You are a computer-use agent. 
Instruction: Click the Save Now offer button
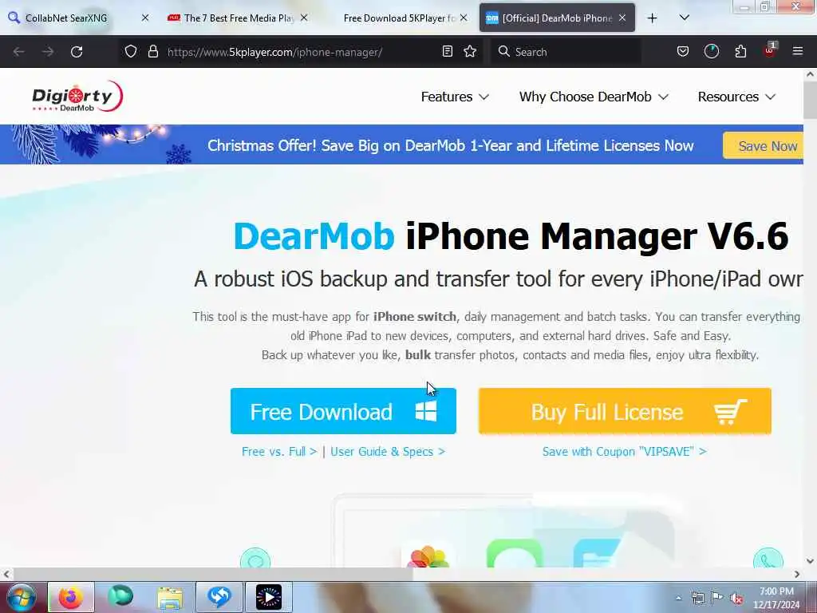pos(764,146)
